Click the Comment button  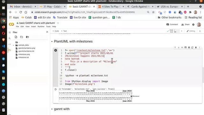coord(172,25)
